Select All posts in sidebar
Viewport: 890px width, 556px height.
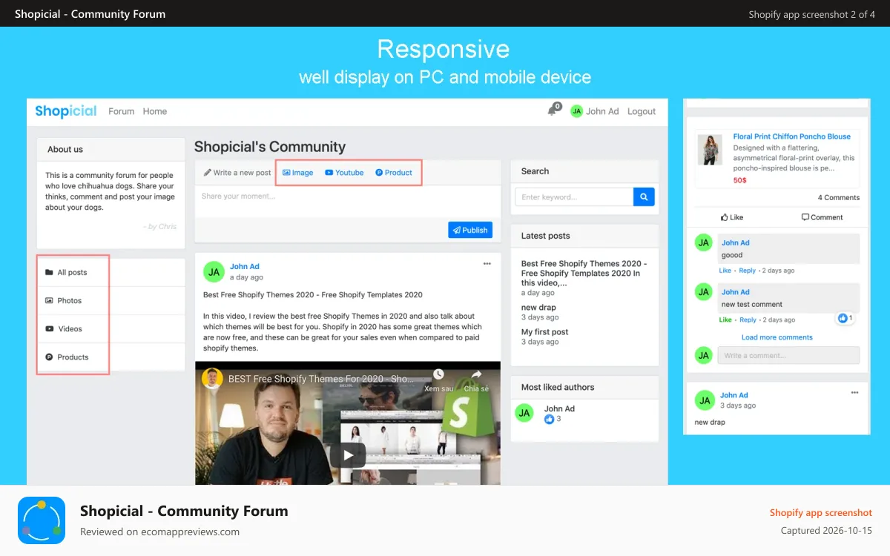coord(73,272)
